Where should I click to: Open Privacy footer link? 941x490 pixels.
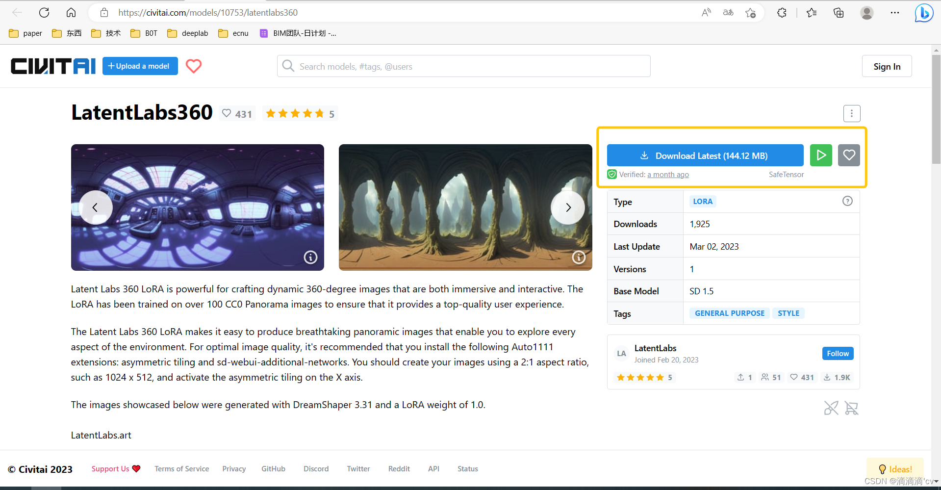(234, 469)
